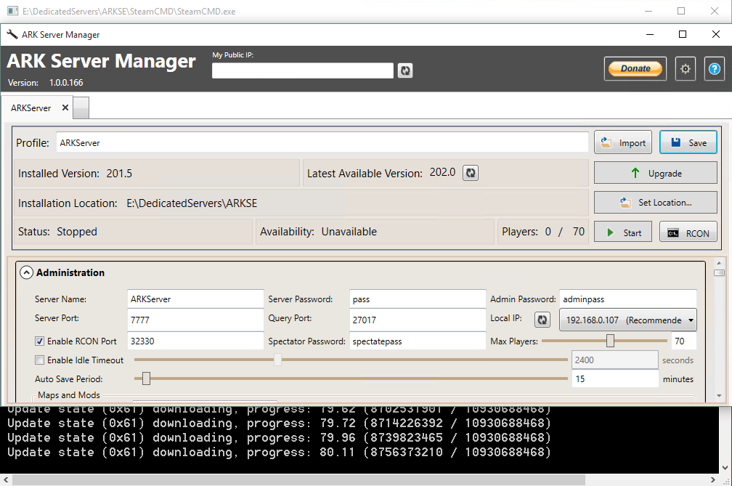The width and height of the screenshot is (732, 486).
Task: Disable the Enable RCON Port checkbox
Action: point(40,341)
